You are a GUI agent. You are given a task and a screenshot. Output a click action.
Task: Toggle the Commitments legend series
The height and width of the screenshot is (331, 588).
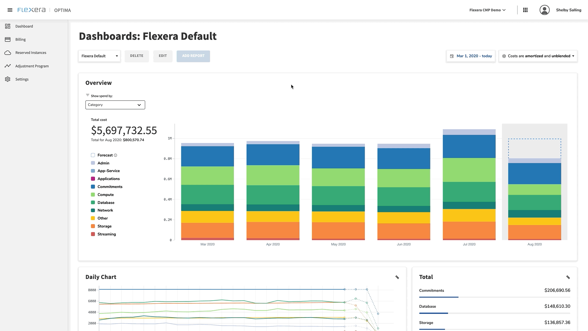click(106, 187)
